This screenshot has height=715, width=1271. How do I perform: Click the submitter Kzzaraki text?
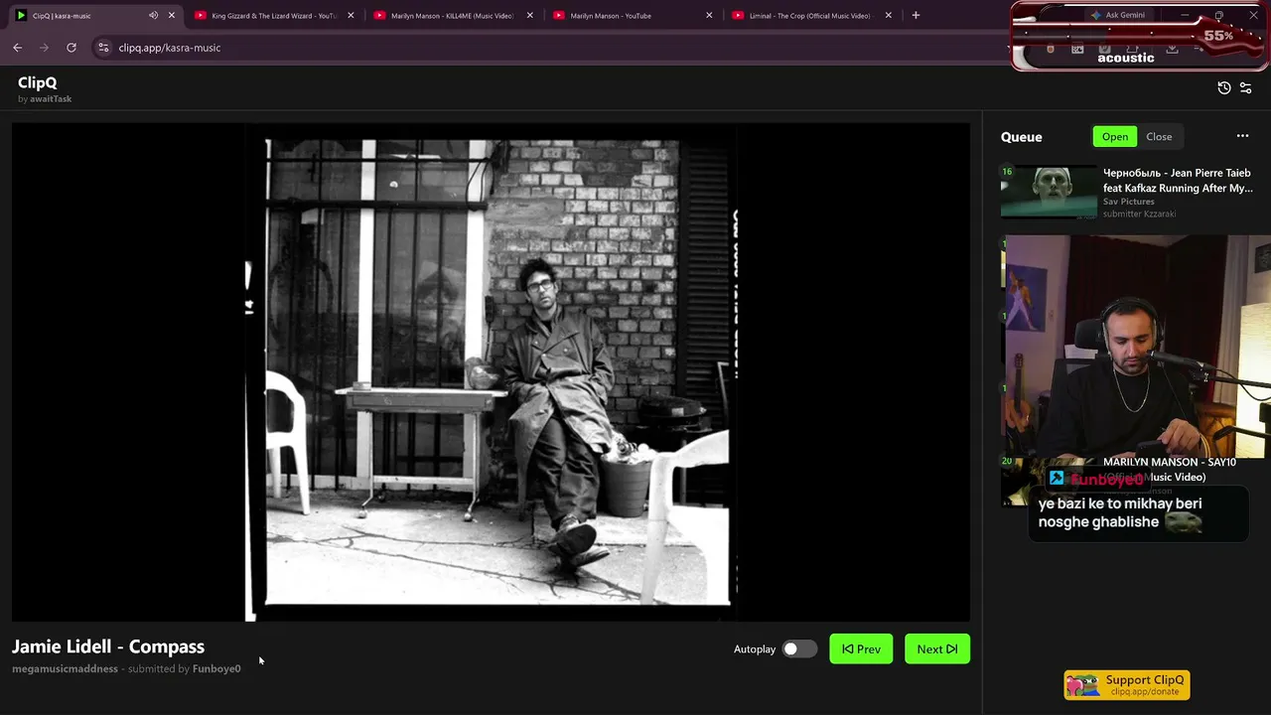[x=1139, y=214]
